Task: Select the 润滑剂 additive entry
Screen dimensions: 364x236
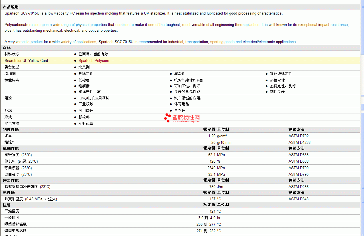Action: (x=180, y=74)
